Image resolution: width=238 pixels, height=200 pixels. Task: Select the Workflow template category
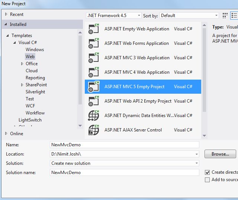[x=35, y=113]
